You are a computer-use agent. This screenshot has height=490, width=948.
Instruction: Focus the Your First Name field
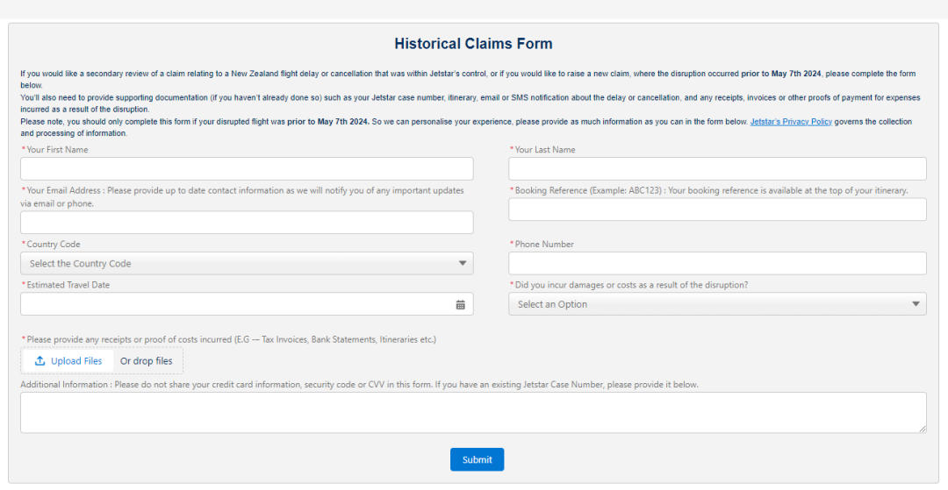(247, 169)
